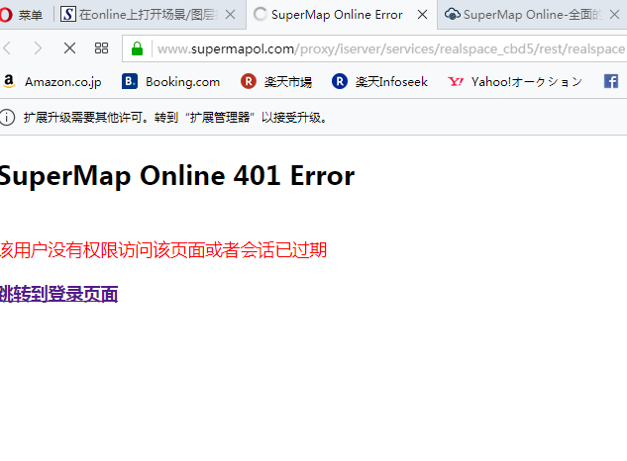This screenshot has height=461, width=627.
Task: Open the Opera 菜单 menu button
Action: tap(22, 15)
